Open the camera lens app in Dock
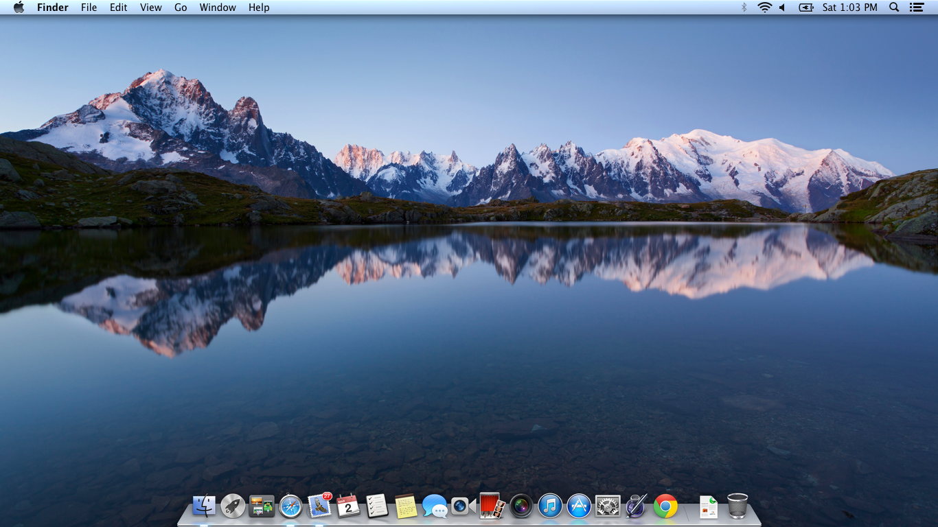The image size is (938, 527). 521,506
